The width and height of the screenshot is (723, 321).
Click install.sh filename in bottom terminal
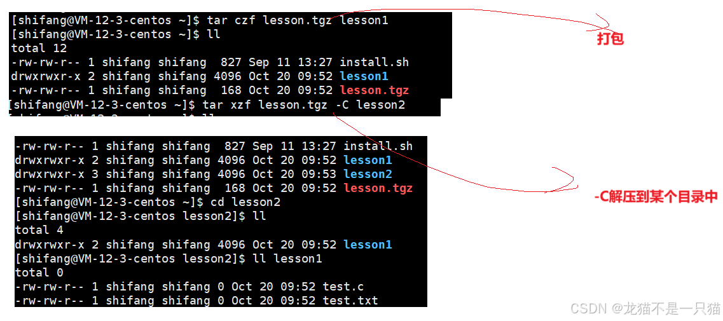378,146
